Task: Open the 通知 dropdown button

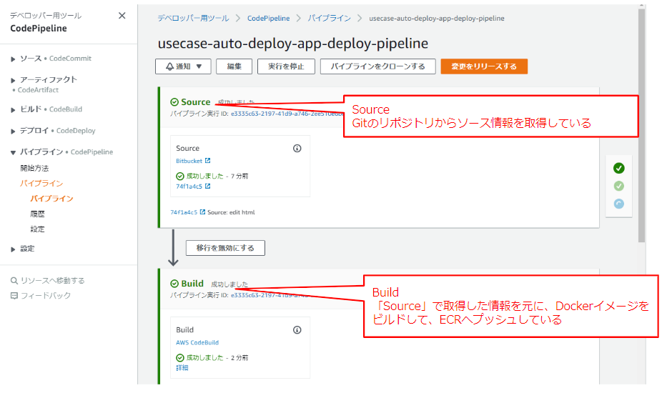Action: tap(183, 66)
